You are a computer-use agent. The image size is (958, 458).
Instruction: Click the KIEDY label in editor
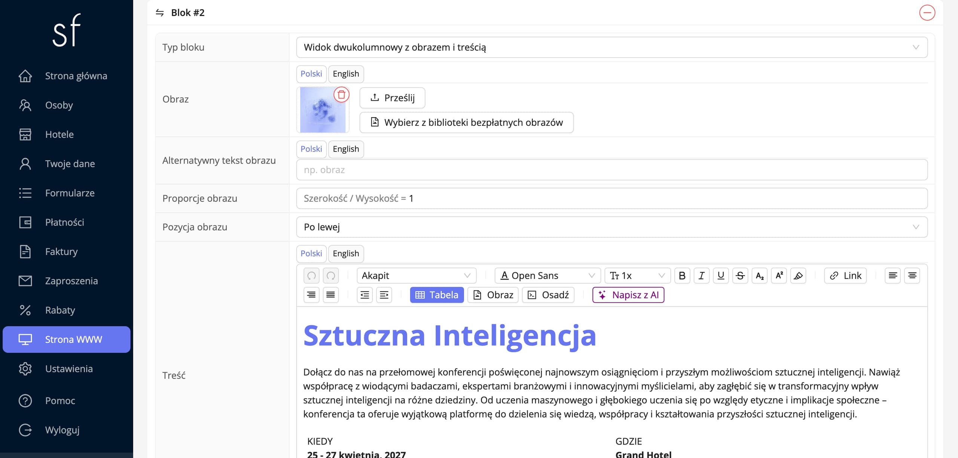pyautogui.click(x=320, y=441)
